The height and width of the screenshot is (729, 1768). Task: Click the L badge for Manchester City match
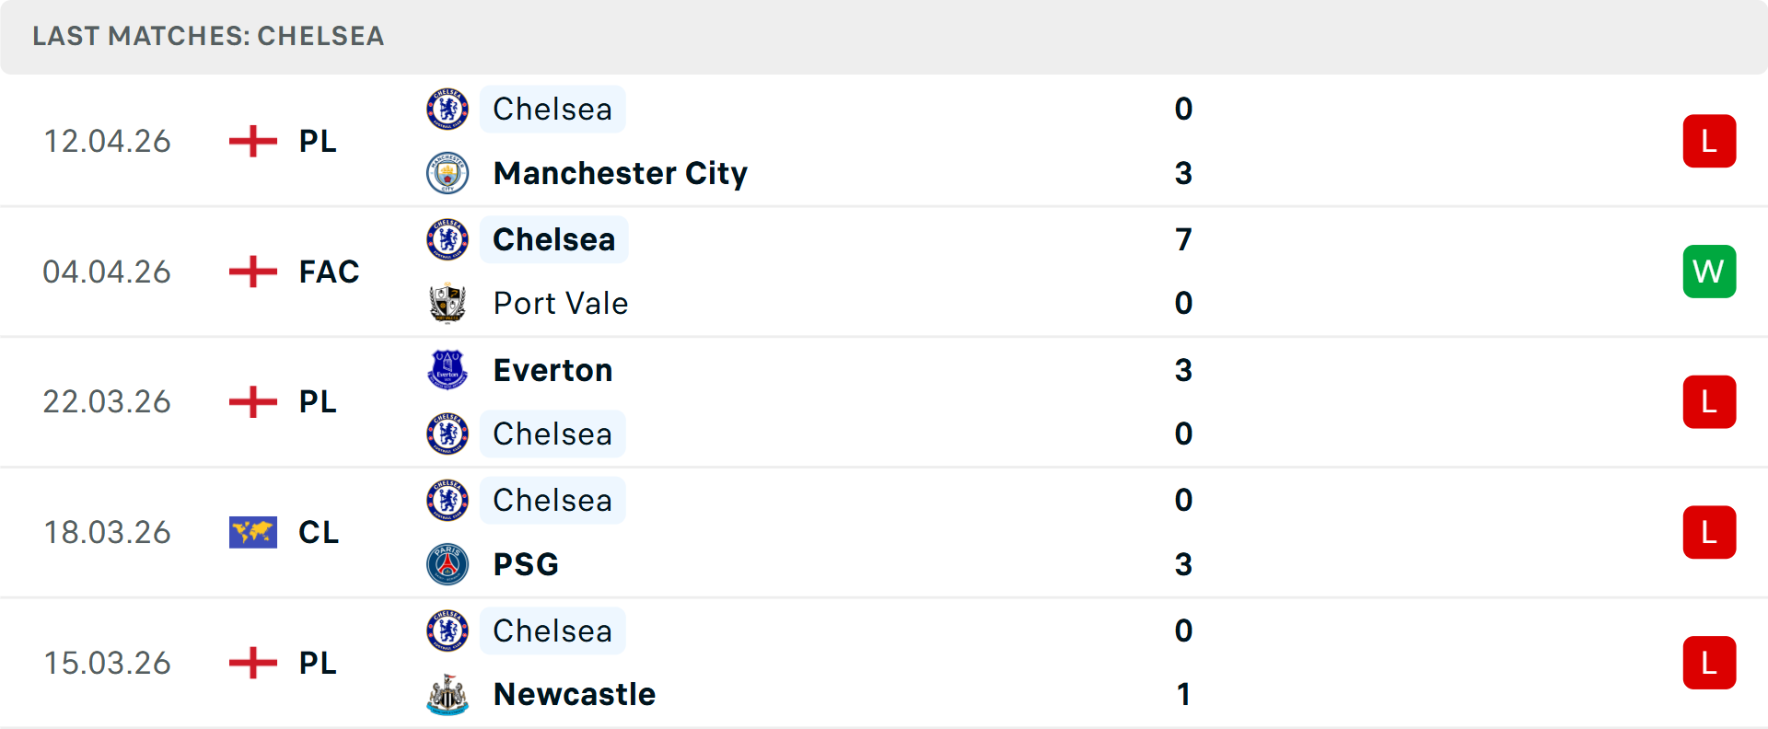[1709, 141]
